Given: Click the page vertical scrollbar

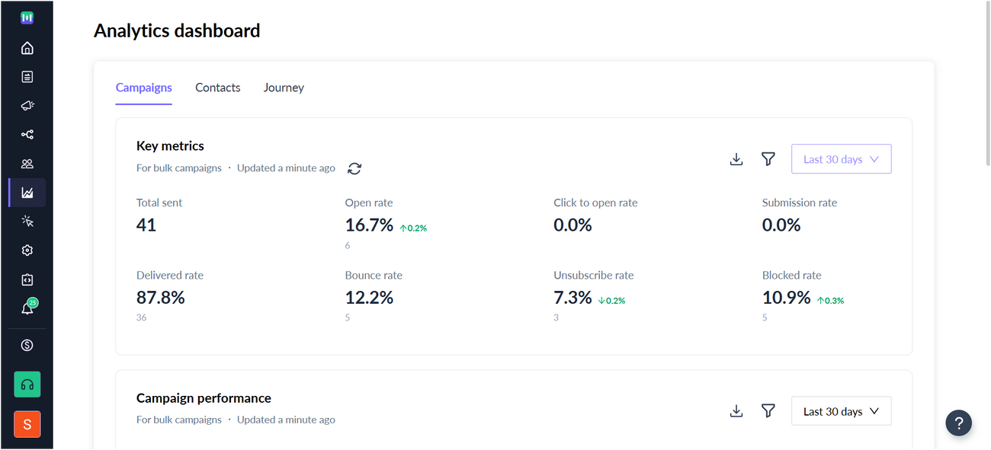Looking at the screenshot, I should pyautogui.click(x=988, y=84).
